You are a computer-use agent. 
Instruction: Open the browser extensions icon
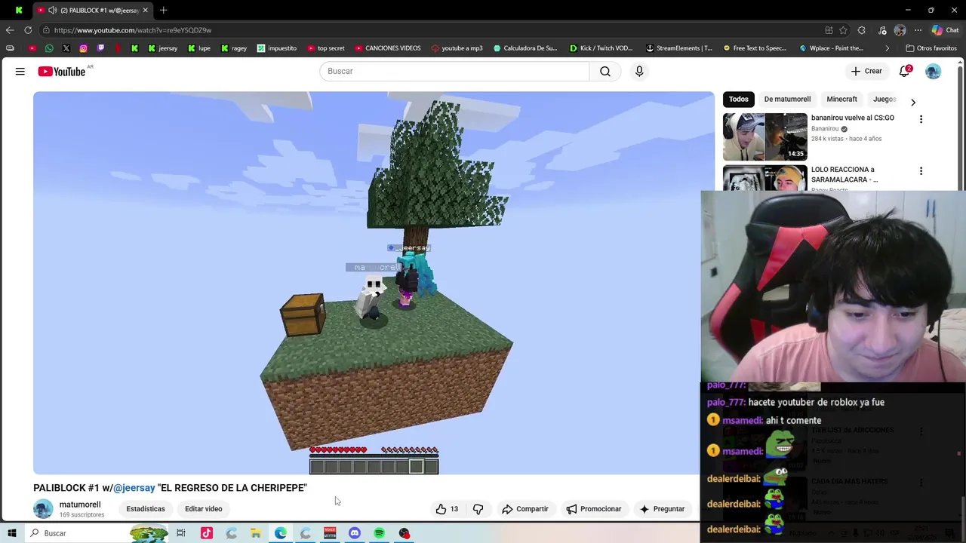pyautogui.click(x=862, y=30)
